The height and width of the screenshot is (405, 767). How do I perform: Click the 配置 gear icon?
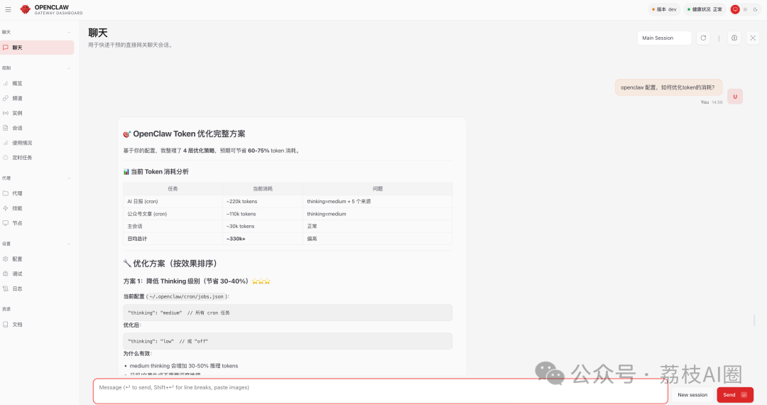point(6,259)
